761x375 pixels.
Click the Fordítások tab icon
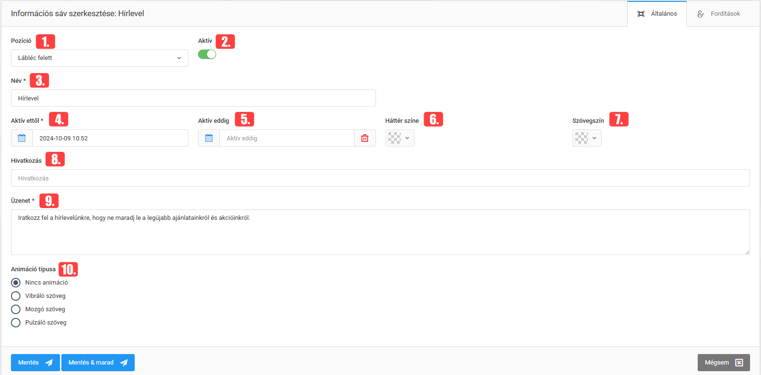[701, 14]
